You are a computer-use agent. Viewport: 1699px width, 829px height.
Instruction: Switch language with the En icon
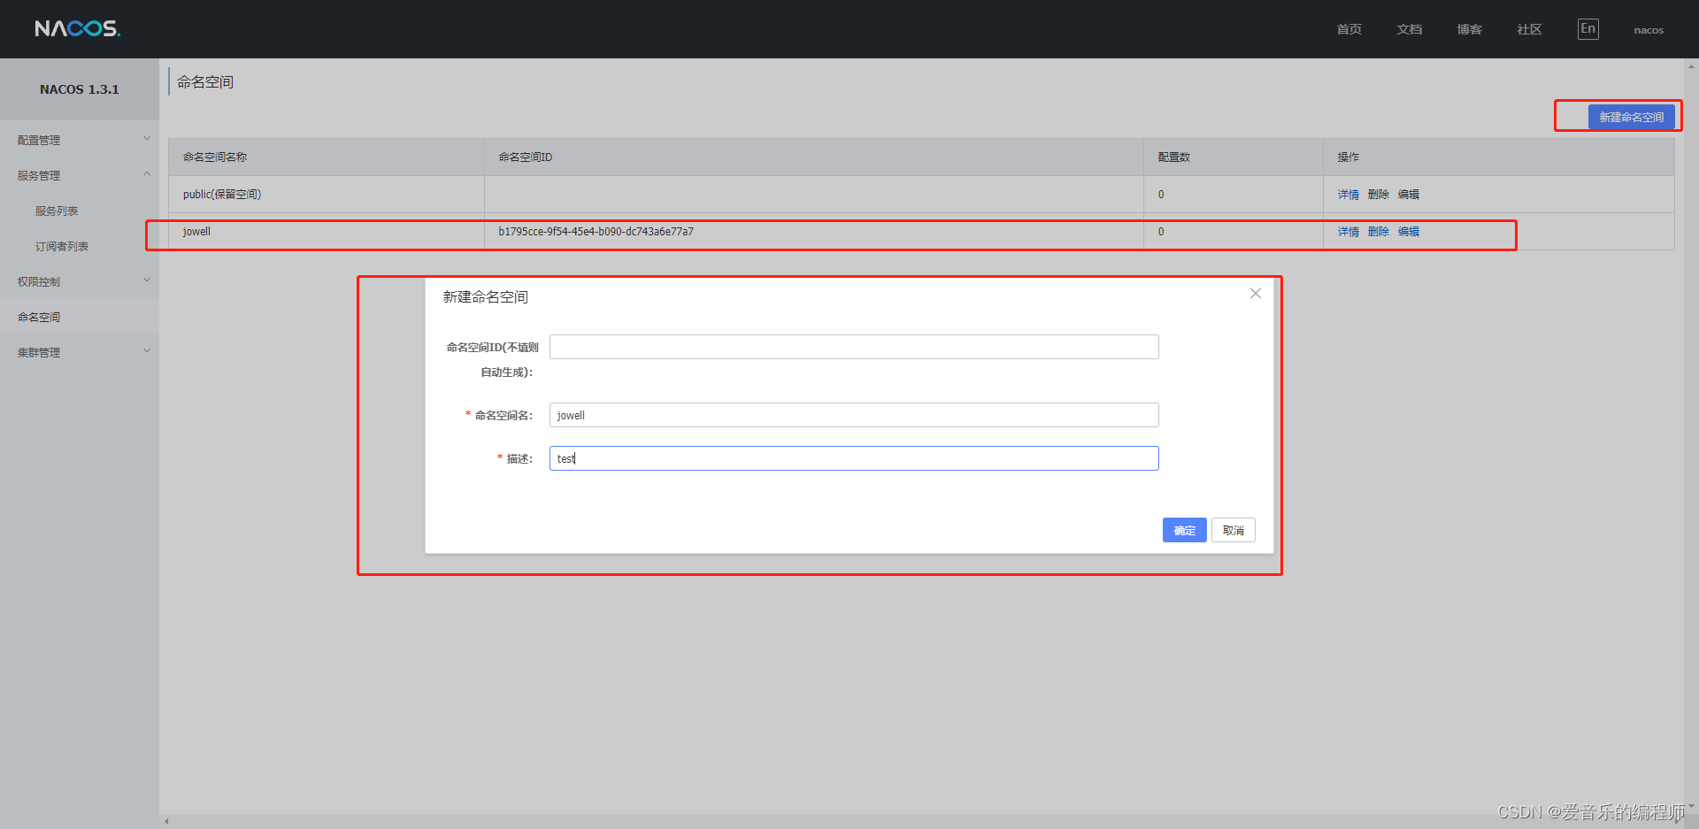pyautogui.click(x=1588, y=29)
